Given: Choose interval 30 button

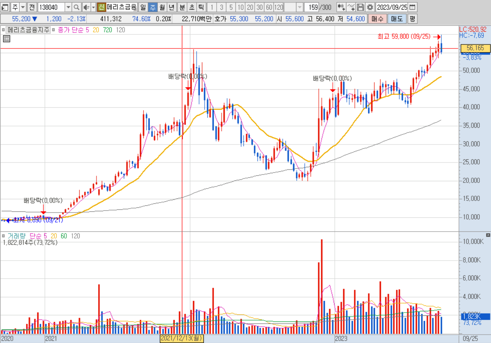Looking at the screenshot, I should 260,7.
